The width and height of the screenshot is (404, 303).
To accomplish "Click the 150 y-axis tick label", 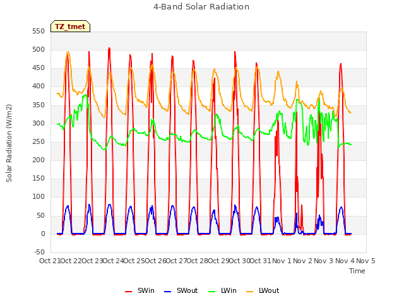I will pos(39,178).
